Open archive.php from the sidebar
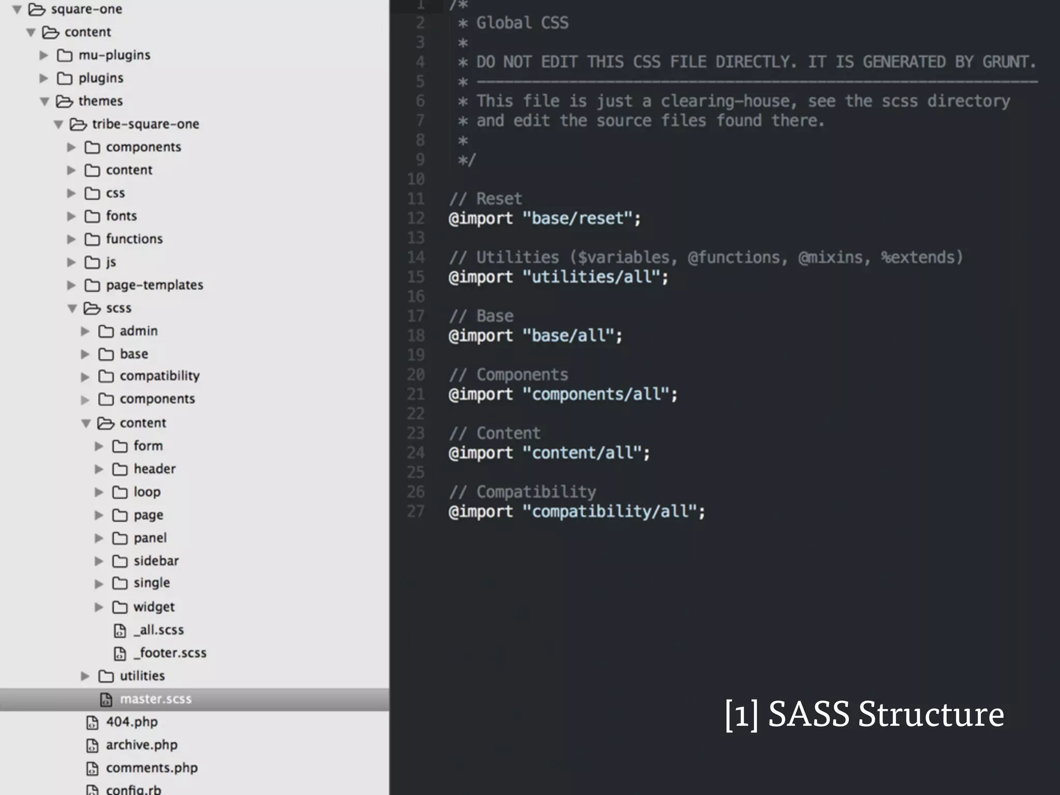 point(142,745)
